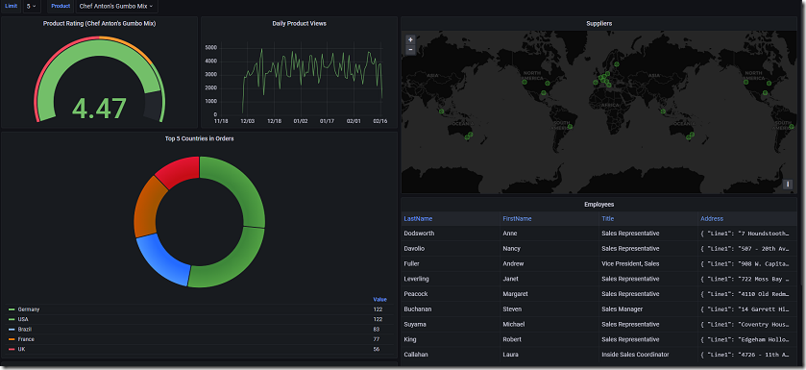Toggle Brazil series in legend
Image resolution: width=806 pixels, height=370 pixels.
(x=25, y=330)
